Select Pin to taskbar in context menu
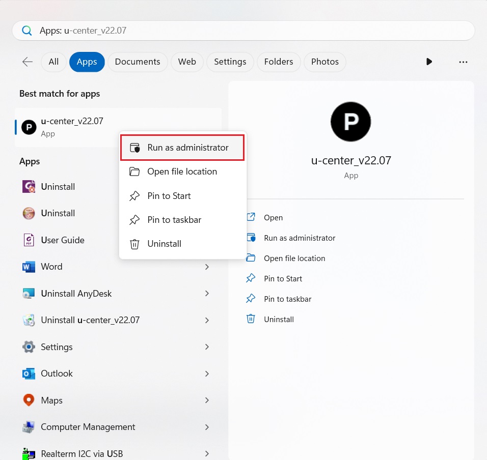487x460 pixels. click(174, 220)
